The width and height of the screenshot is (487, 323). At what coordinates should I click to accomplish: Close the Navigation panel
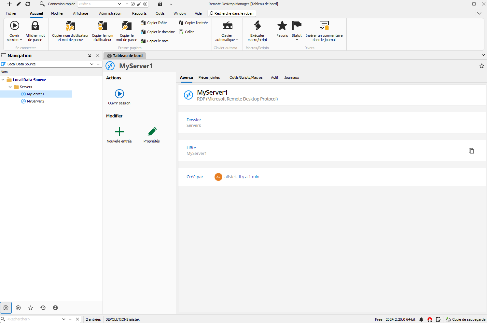(98, 56)
